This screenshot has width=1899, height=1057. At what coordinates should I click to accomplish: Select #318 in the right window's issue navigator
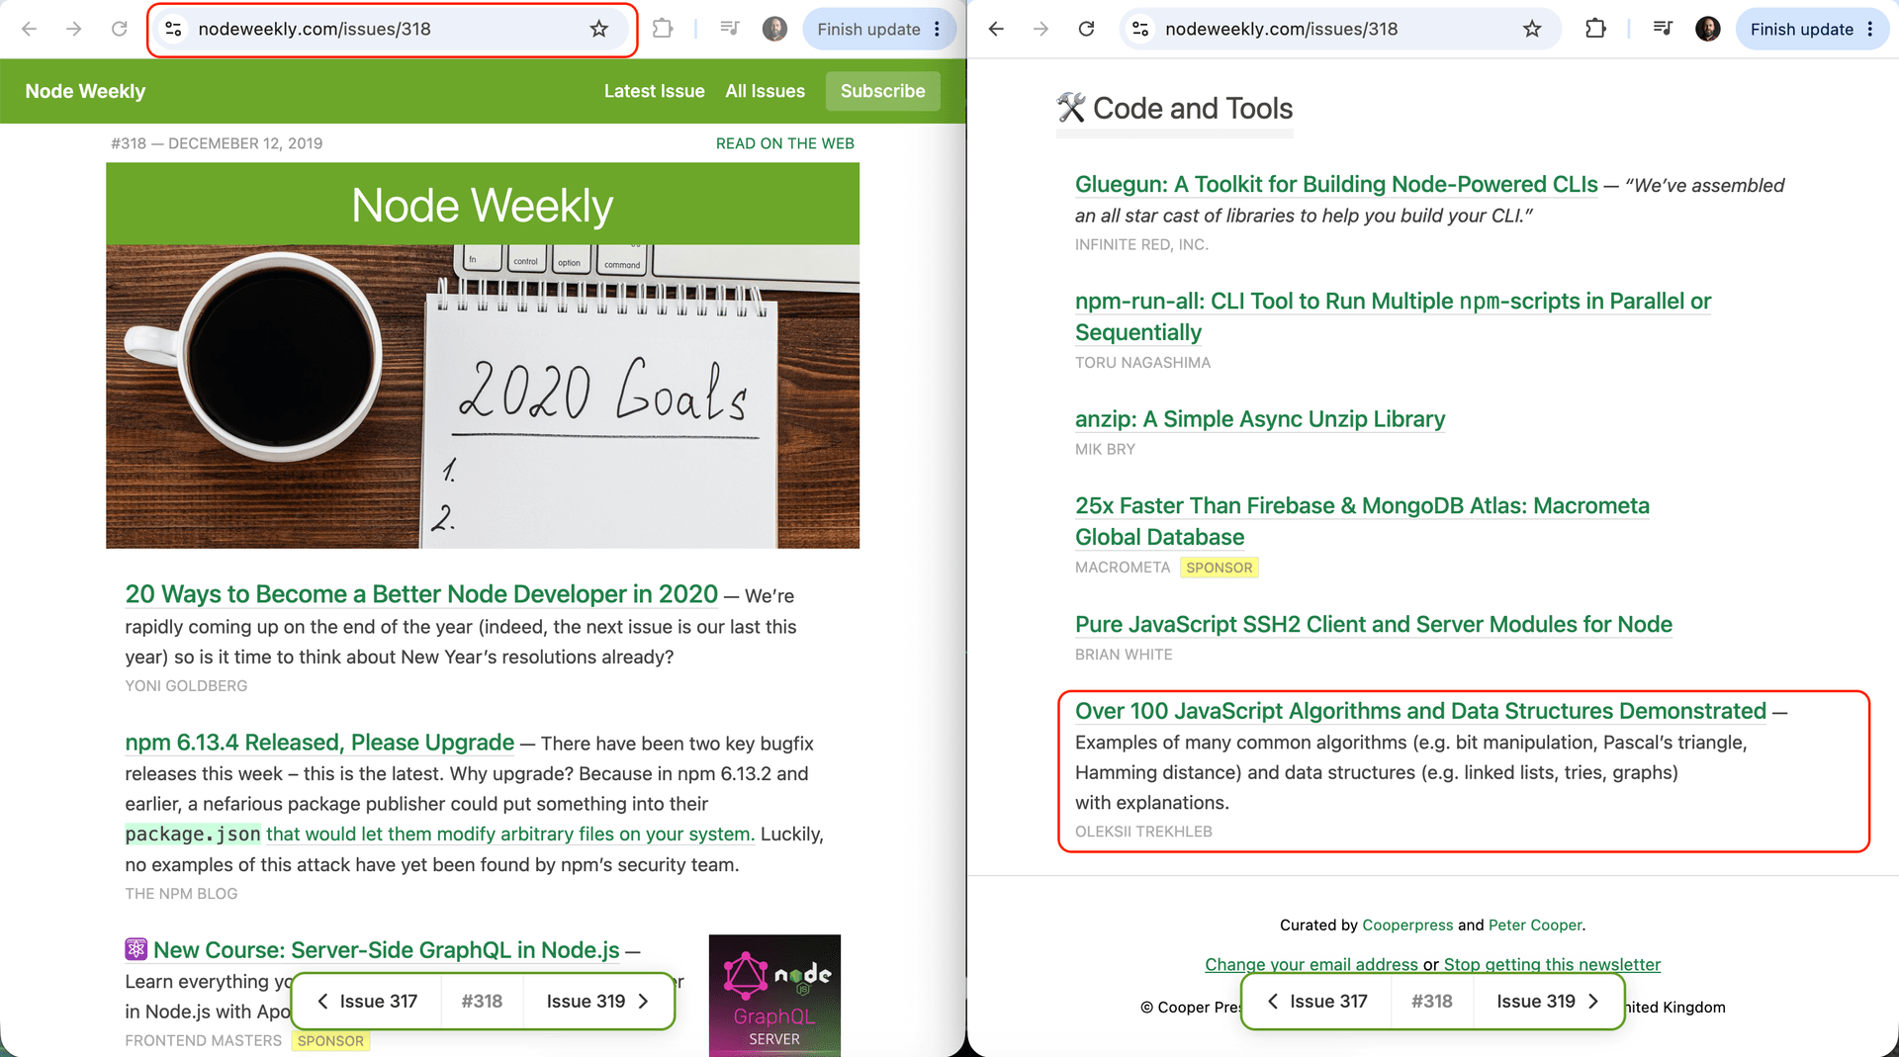point(1432,1002)
